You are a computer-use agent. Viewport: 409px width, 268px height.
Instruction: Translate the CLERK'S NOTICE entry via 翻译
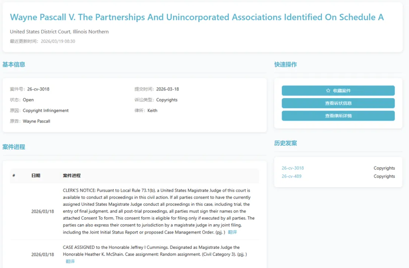click(233, 233)
